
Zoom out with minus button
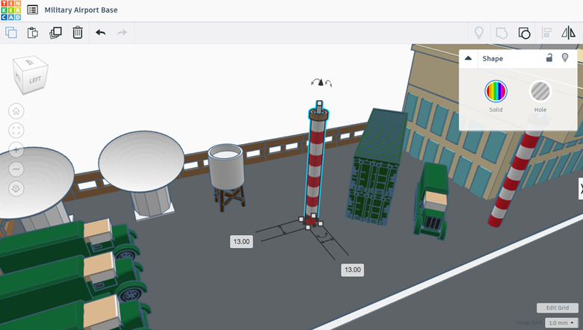pyautogui.click(x=16, y=169)
